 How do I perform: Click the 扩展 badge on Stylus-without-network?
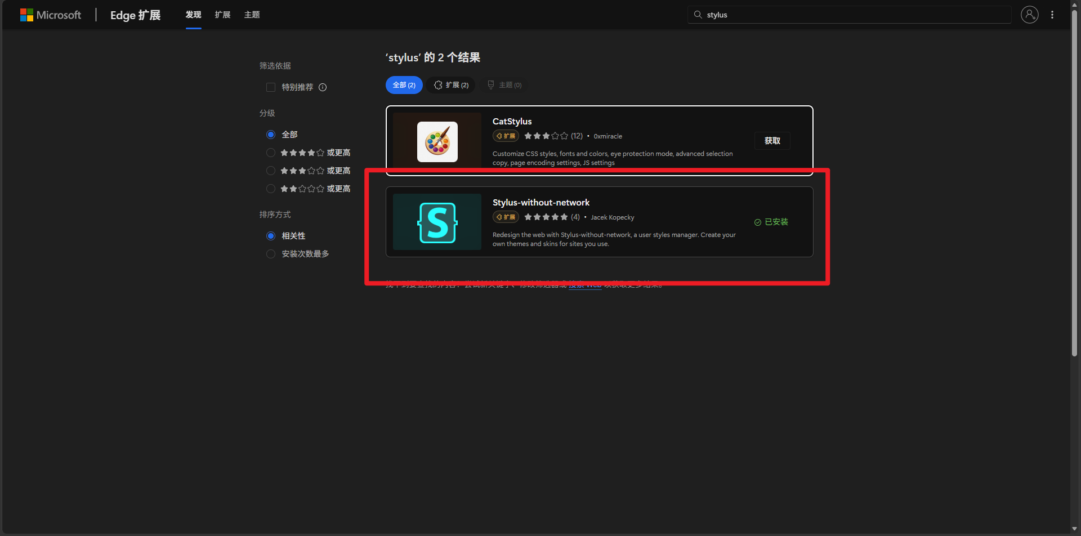(506, 217)
